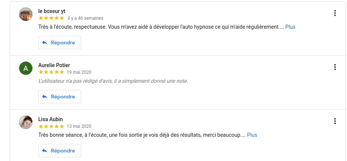Open three-dot menu for Lisa Aubin review

tap(335, 121)
